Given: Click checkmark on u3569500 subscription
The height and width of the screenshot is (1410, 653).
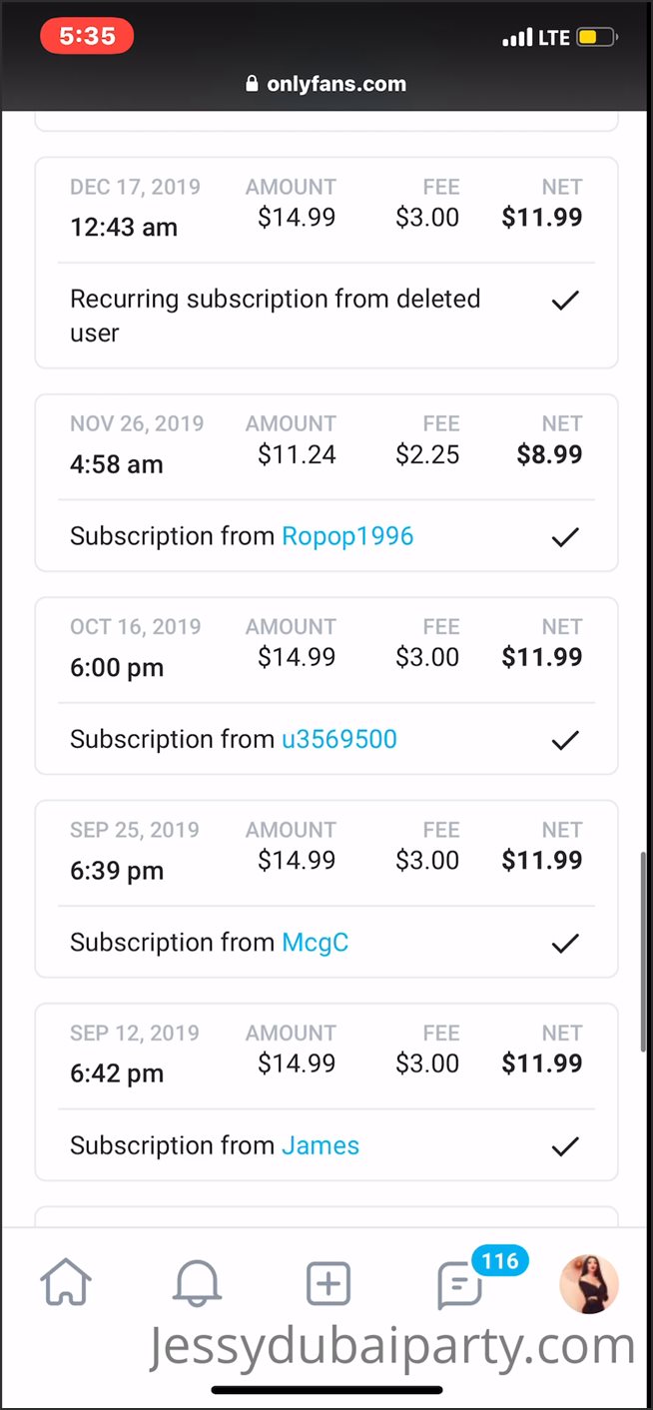Looking at the screenshot, I should tap(565, 740).
